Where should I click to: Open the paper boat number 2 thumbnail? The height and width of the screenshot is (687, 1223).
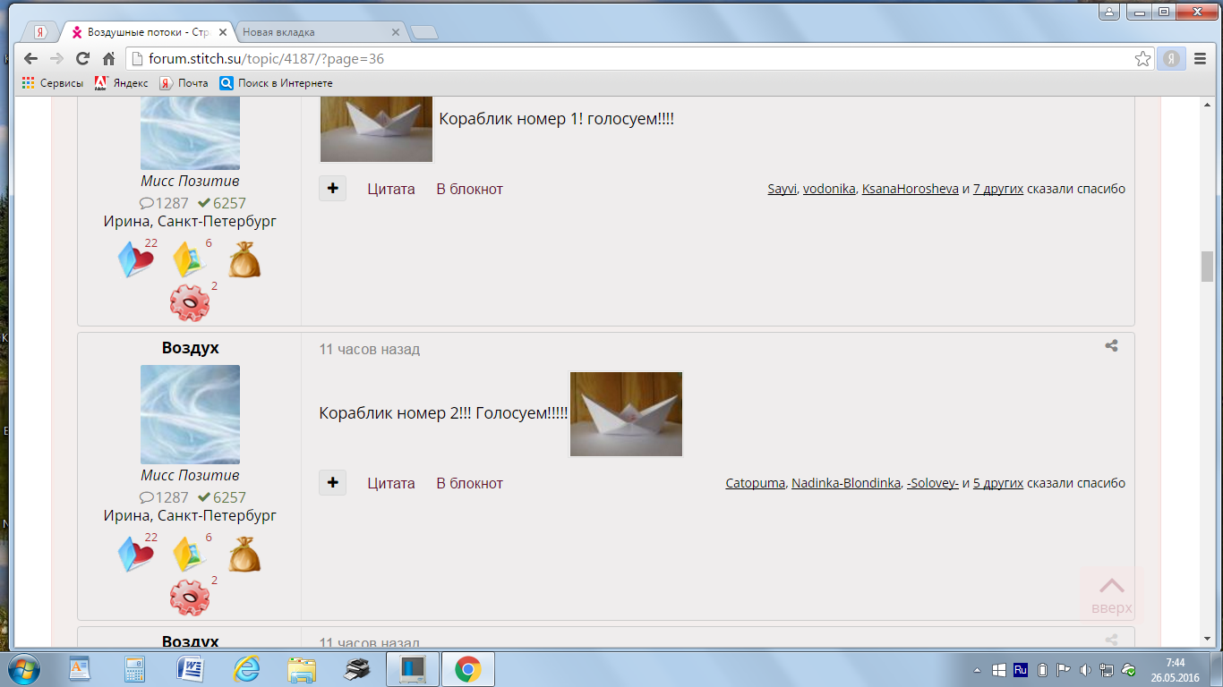[x=626, y=414]
